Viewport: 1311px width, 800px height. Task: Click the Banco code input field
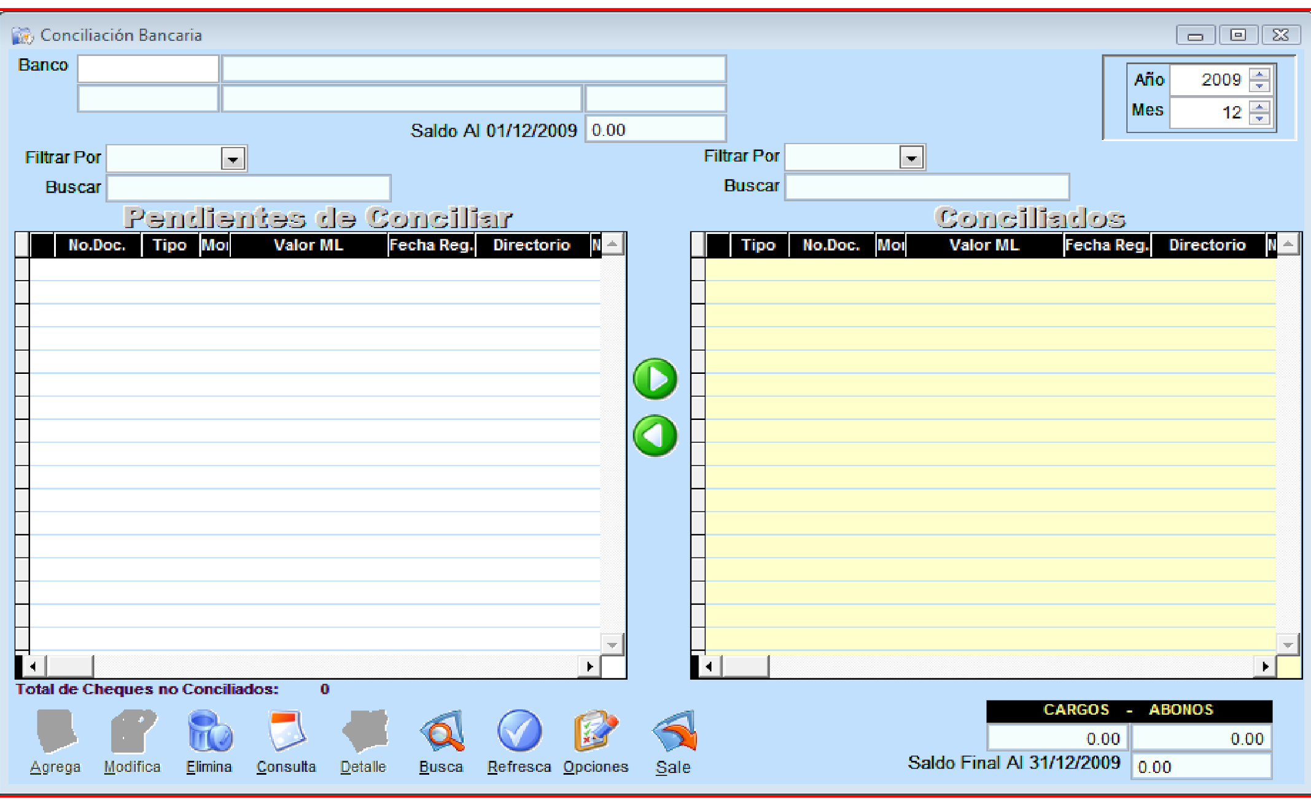pos(148,69)
